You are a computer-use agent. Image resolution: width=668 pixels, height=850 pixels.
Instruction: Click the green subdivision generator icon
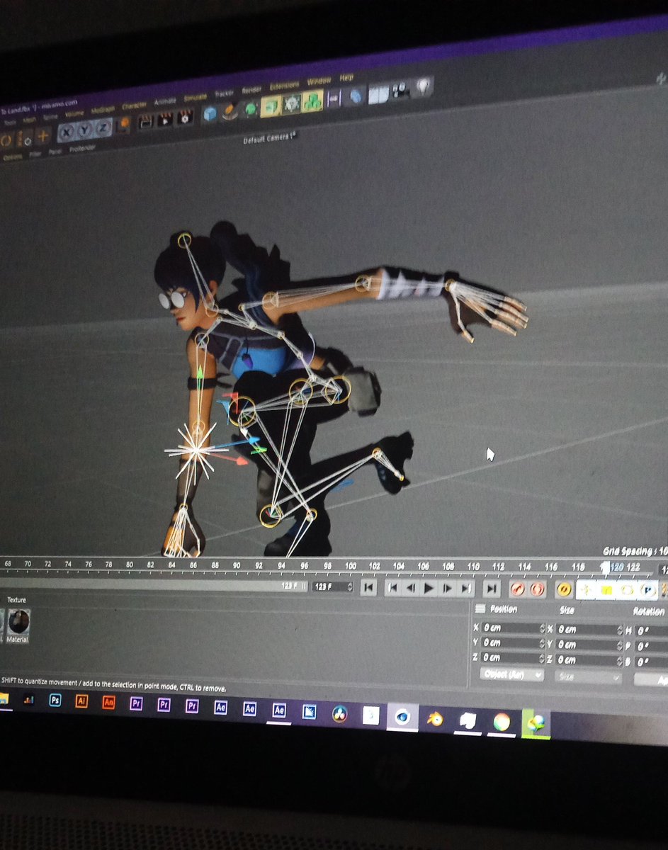[x=250, y=109]
